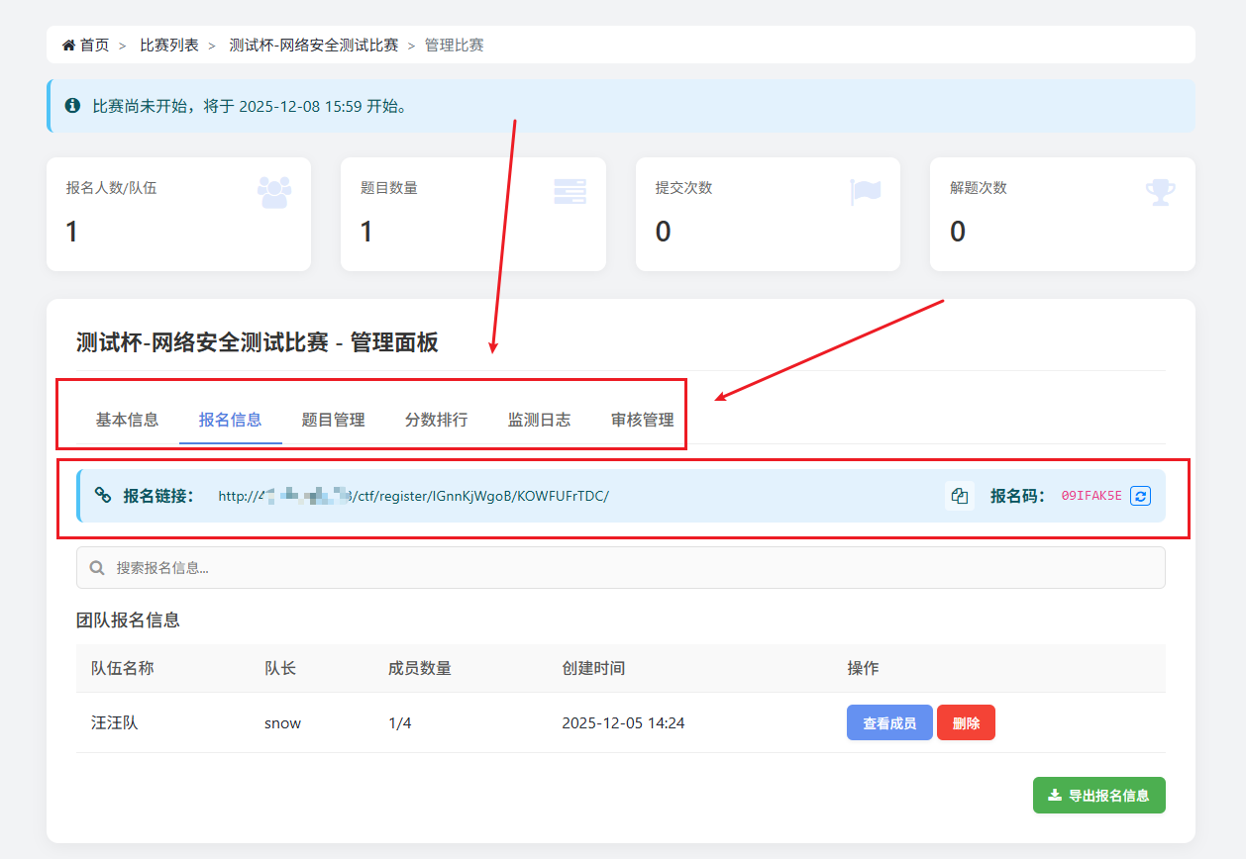Screen dimensions: 1246x859
Task: Click the 管理比赛 breadcrumb text
Action: pyautogui.click(x=455, y=46)
